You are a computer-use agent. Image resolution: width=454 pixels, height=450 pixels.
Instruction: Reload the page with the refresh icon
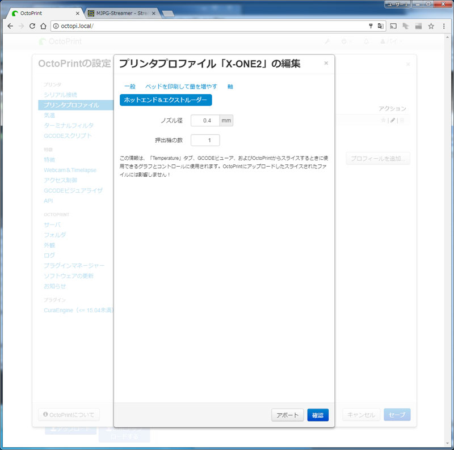(x=32, y=26)
